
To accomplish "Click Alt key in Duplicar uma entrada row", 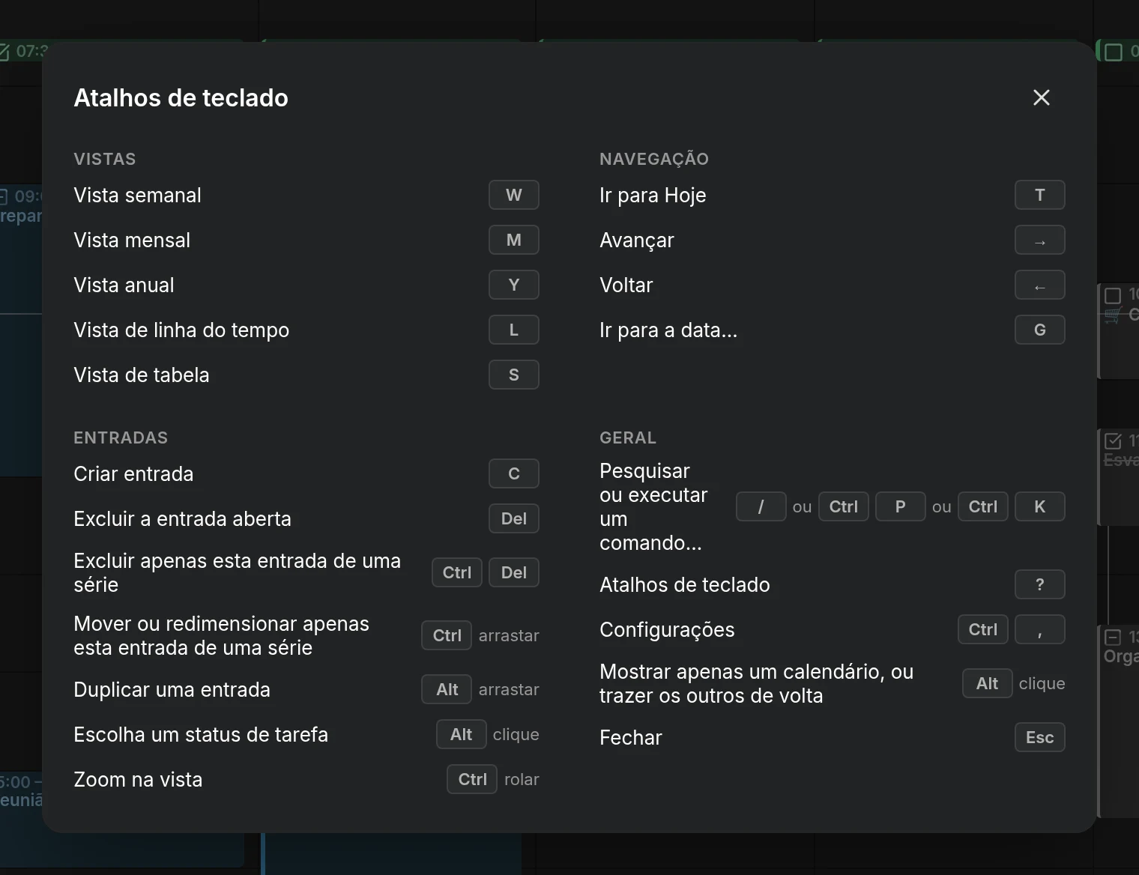I will pos(447,689).
